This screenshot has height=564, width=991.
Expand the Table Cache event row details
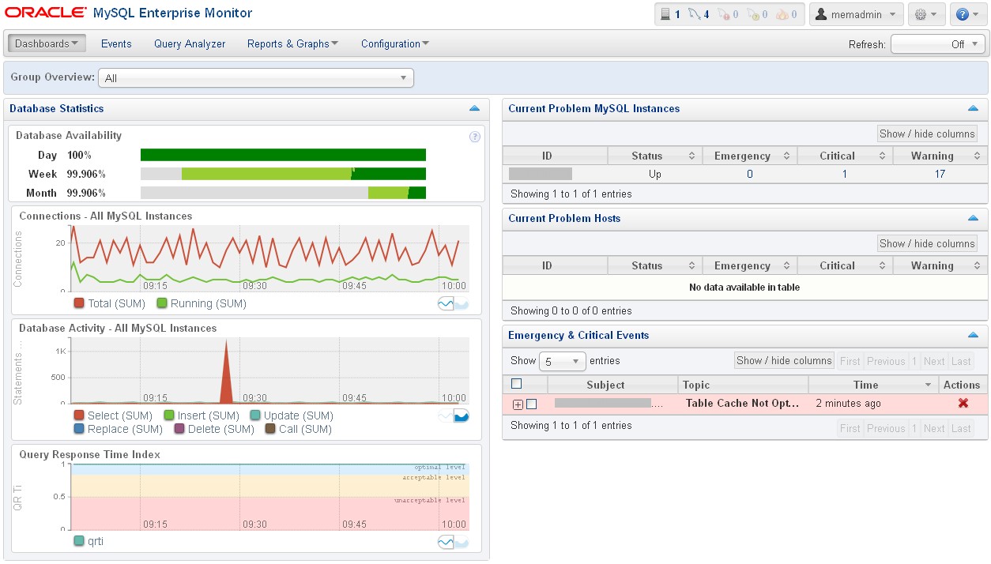pyautogui.click(x=518, y=404)
